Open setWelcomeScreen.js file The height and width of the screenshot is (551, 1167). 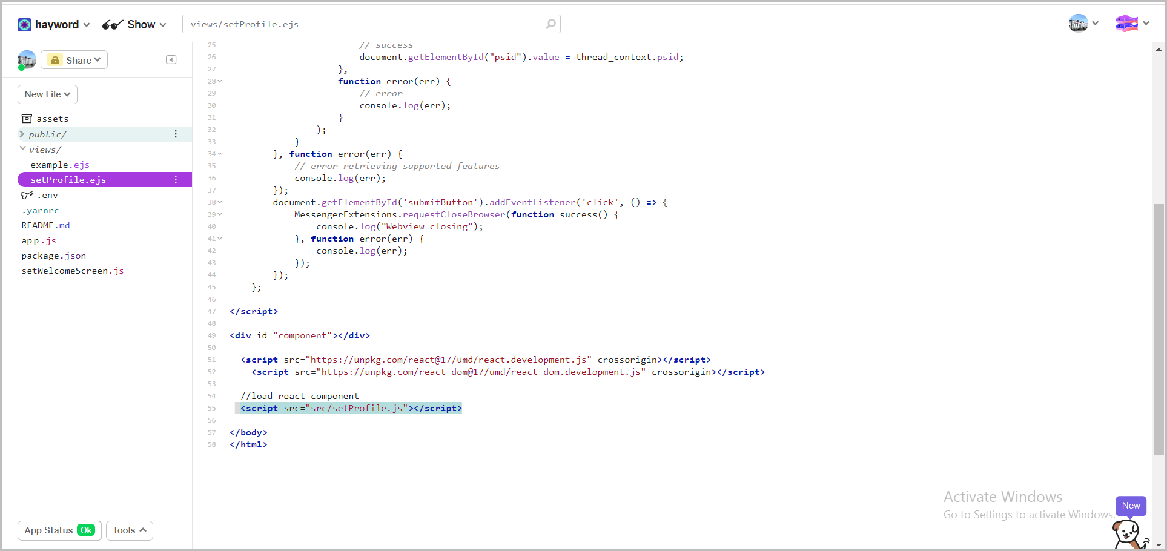pos(73,271)
